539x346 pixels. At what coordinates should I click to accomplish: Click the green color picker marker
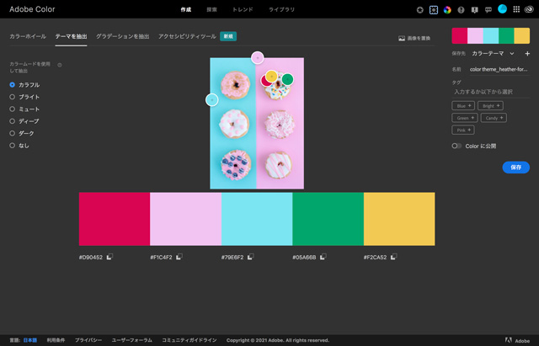(288, 79)
